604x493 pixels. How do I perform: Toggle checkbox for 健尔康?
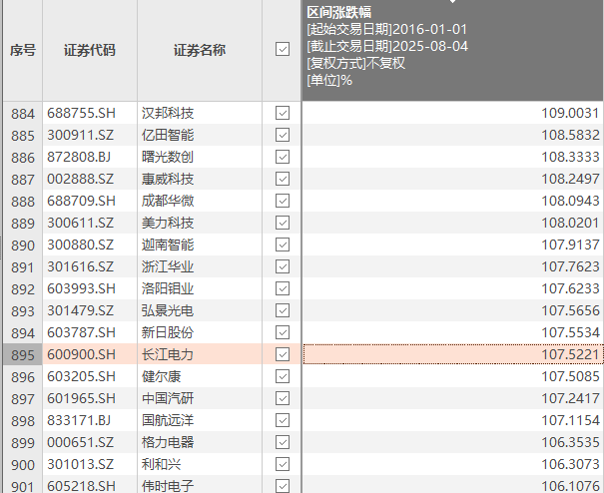(x=283, y=376)
